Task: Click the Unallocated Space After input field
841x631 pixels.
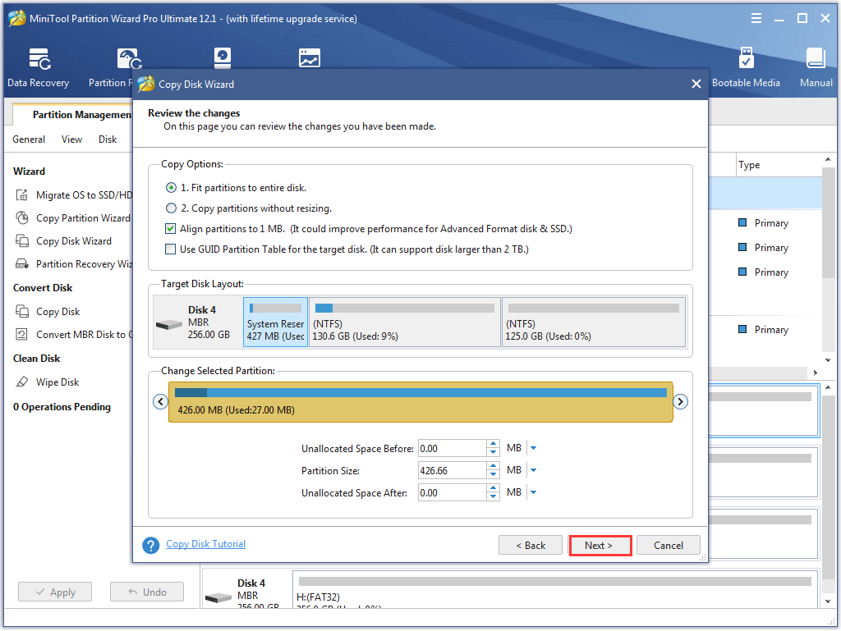Action: point(453,493)
